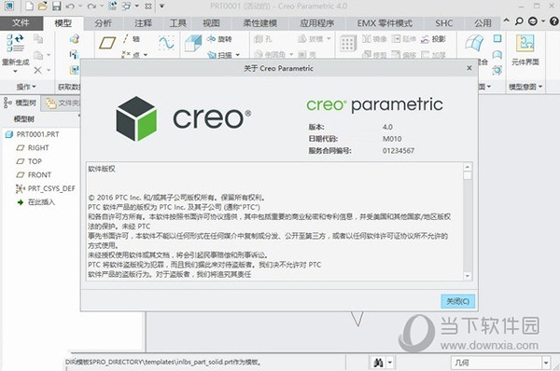Viewport: 560px width, 371px height.
Task: Click the copyright text scrollbar down arrow
Action: point(468,276)
